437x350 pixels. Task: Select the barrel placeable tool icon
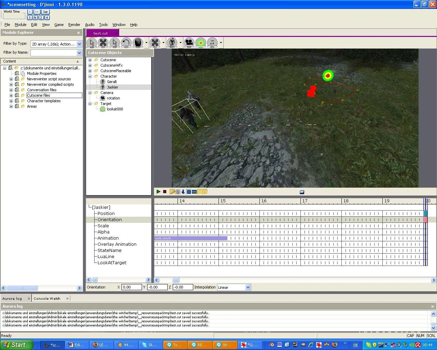click(x=138, y=43)
